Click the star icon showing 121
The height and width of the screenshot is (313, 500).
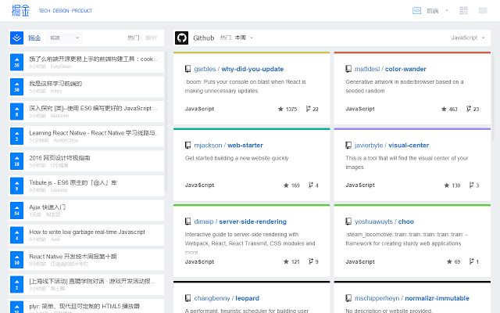coord(286,261)
